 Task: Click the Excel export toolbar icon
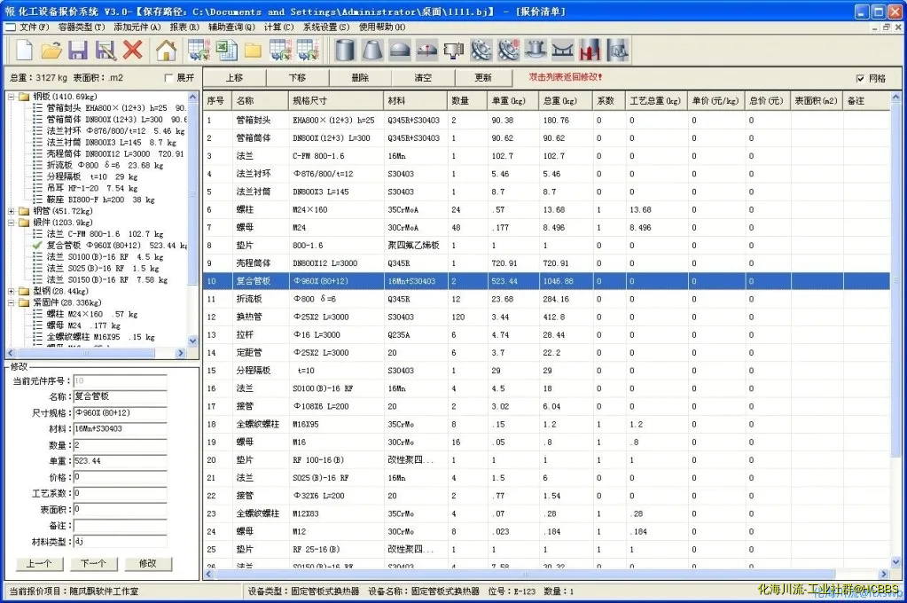[226, 51]
